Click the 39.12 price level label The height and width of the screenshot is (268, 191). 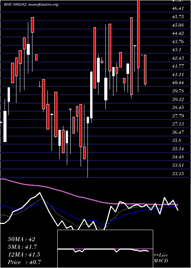point(178,99)
